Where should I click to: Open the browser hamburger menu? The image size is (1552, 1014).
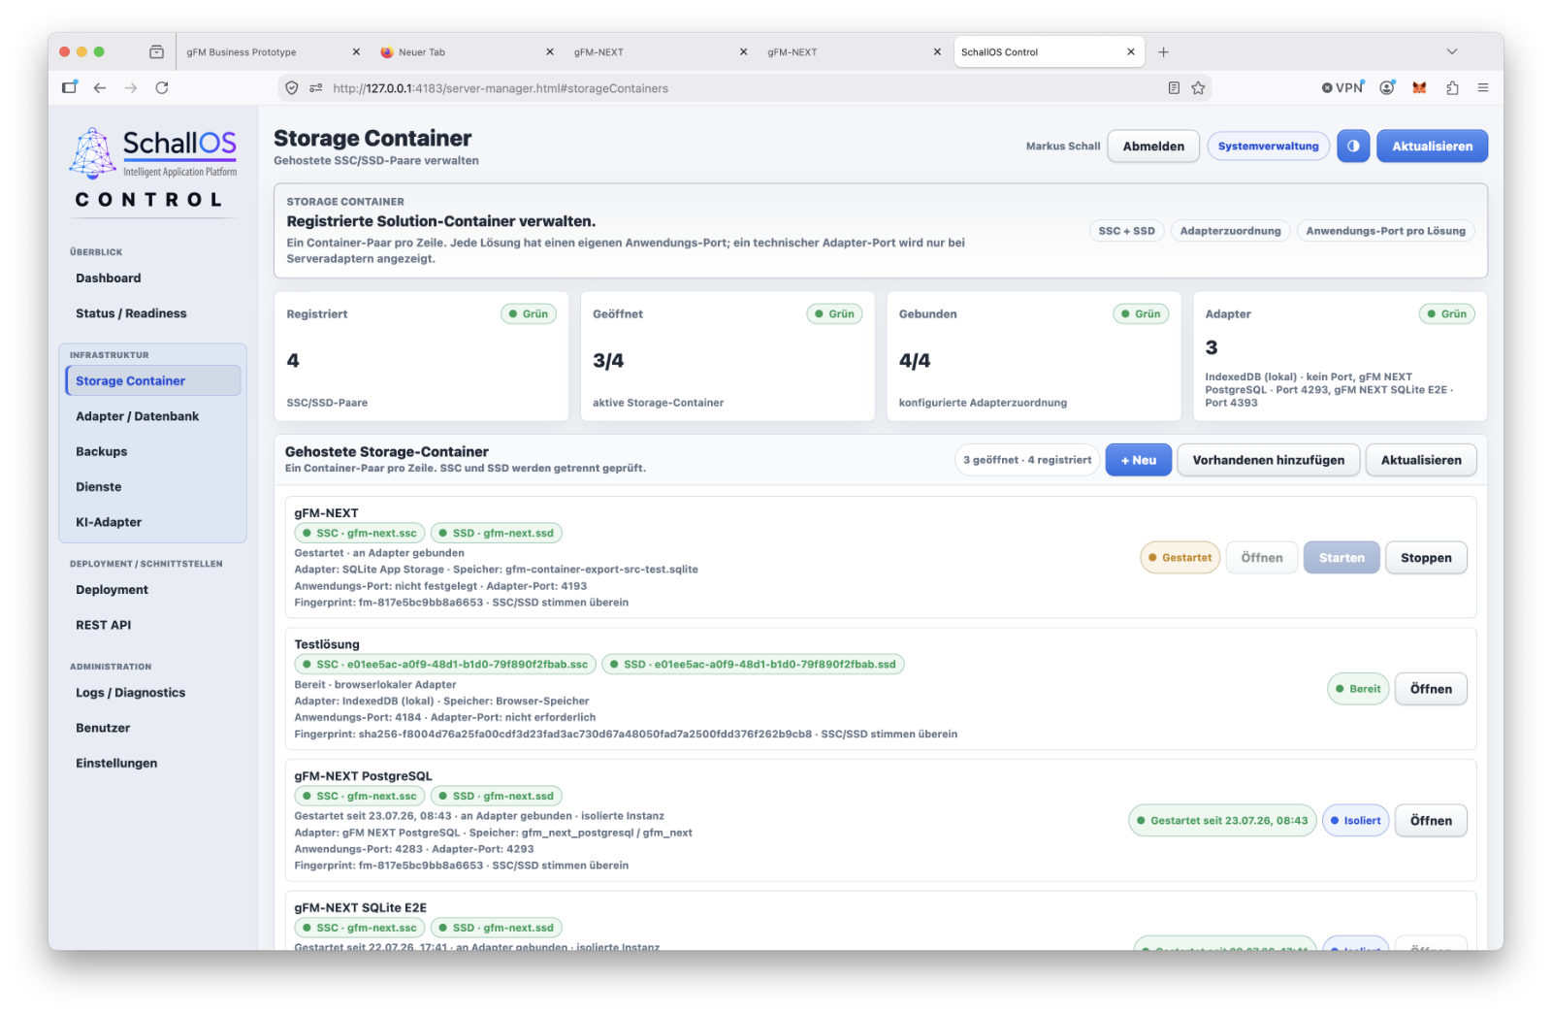[x=1482, y=88]
